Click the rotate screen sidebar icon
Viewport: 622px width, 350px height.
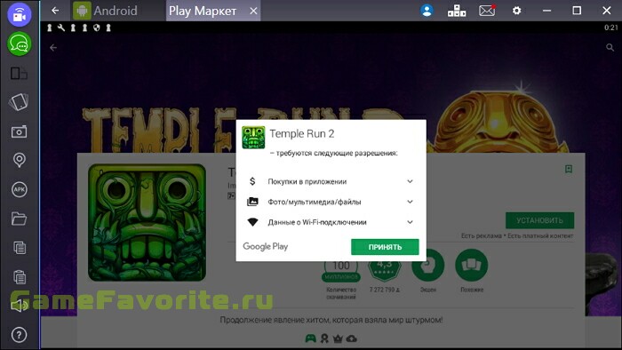click(19, 102)
